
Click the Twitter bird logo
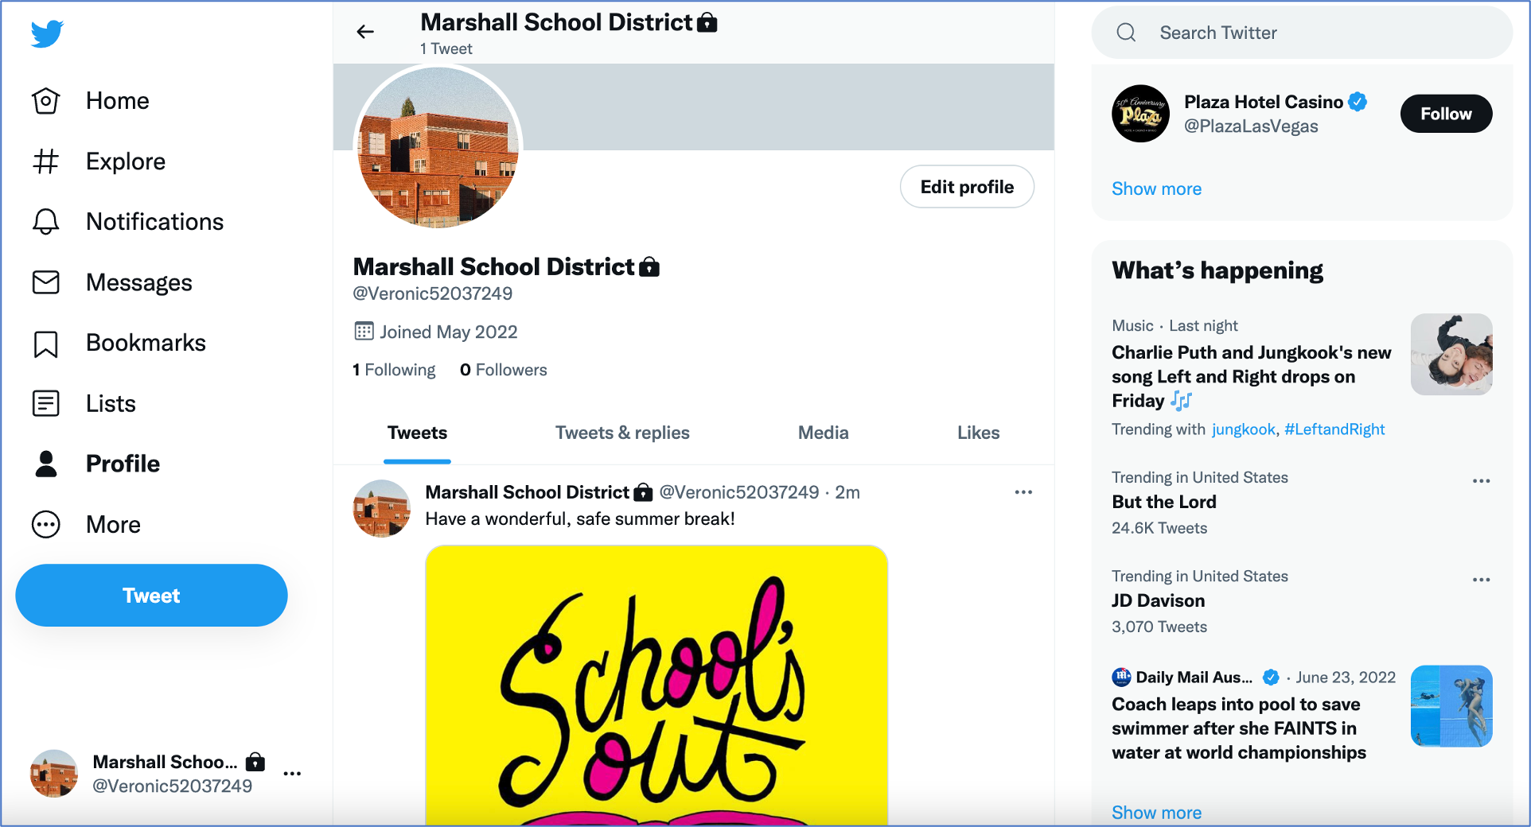47,34
